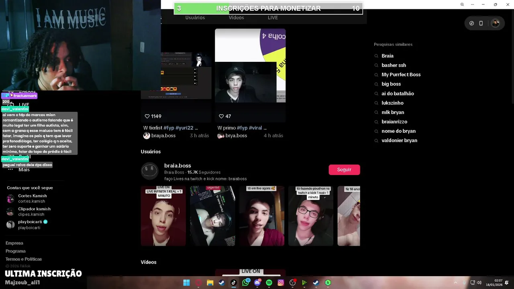This screenshot has width=514, height=289.
Task: Open Discord from taskbar
Action: pos(257,283)
